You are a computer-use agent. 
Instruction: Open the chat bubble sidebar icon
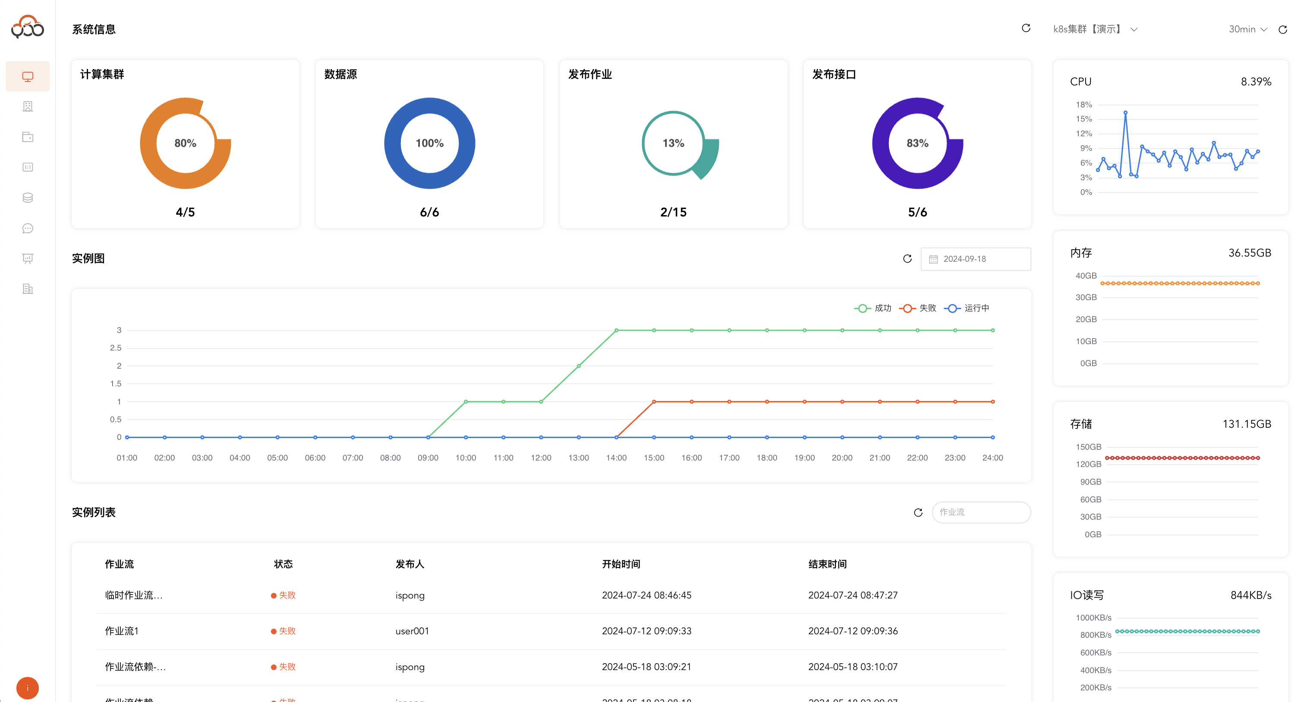tap(27, 228)
